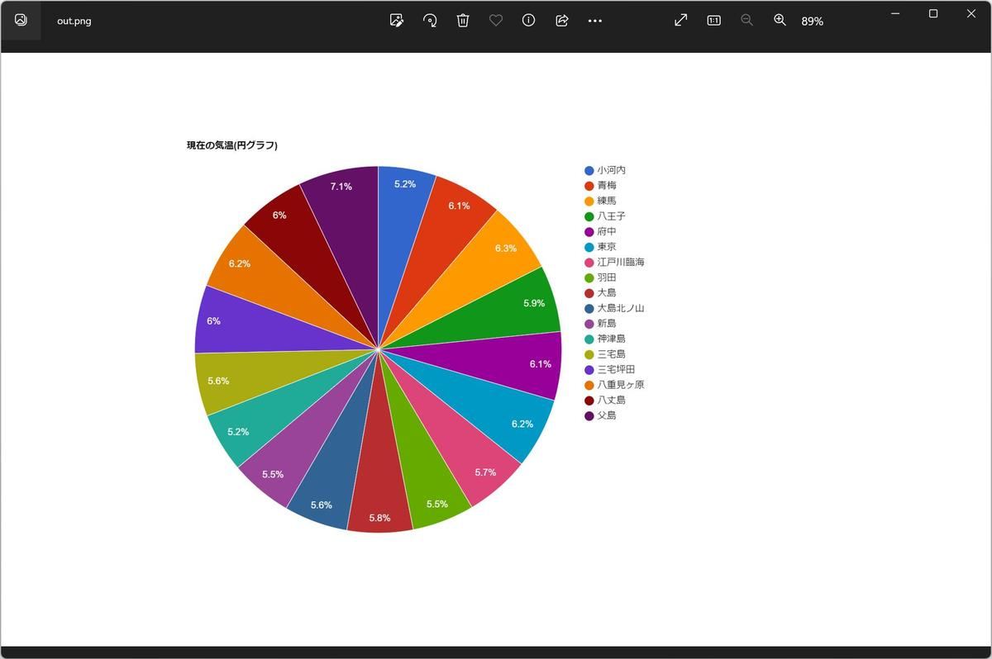The image size is (992, 659).
Task: Rotate the image with the rotate icon
Action: coord(430,20)
